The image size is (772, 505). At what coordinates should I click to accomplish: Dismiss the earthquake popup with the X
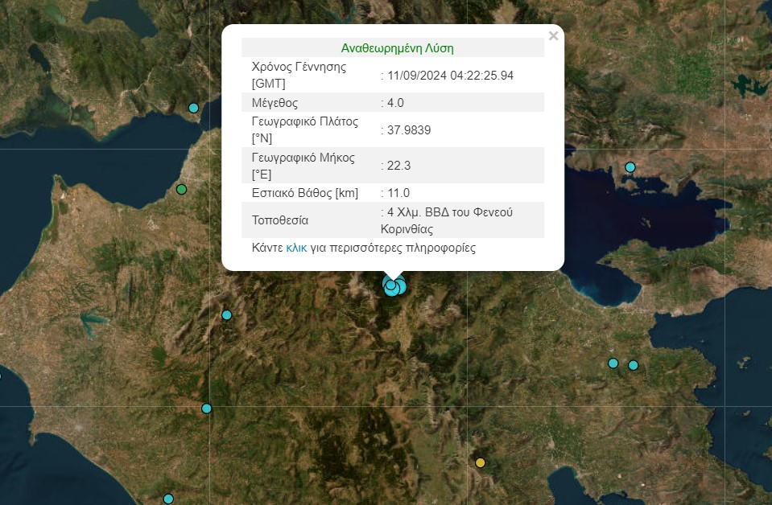552,36
